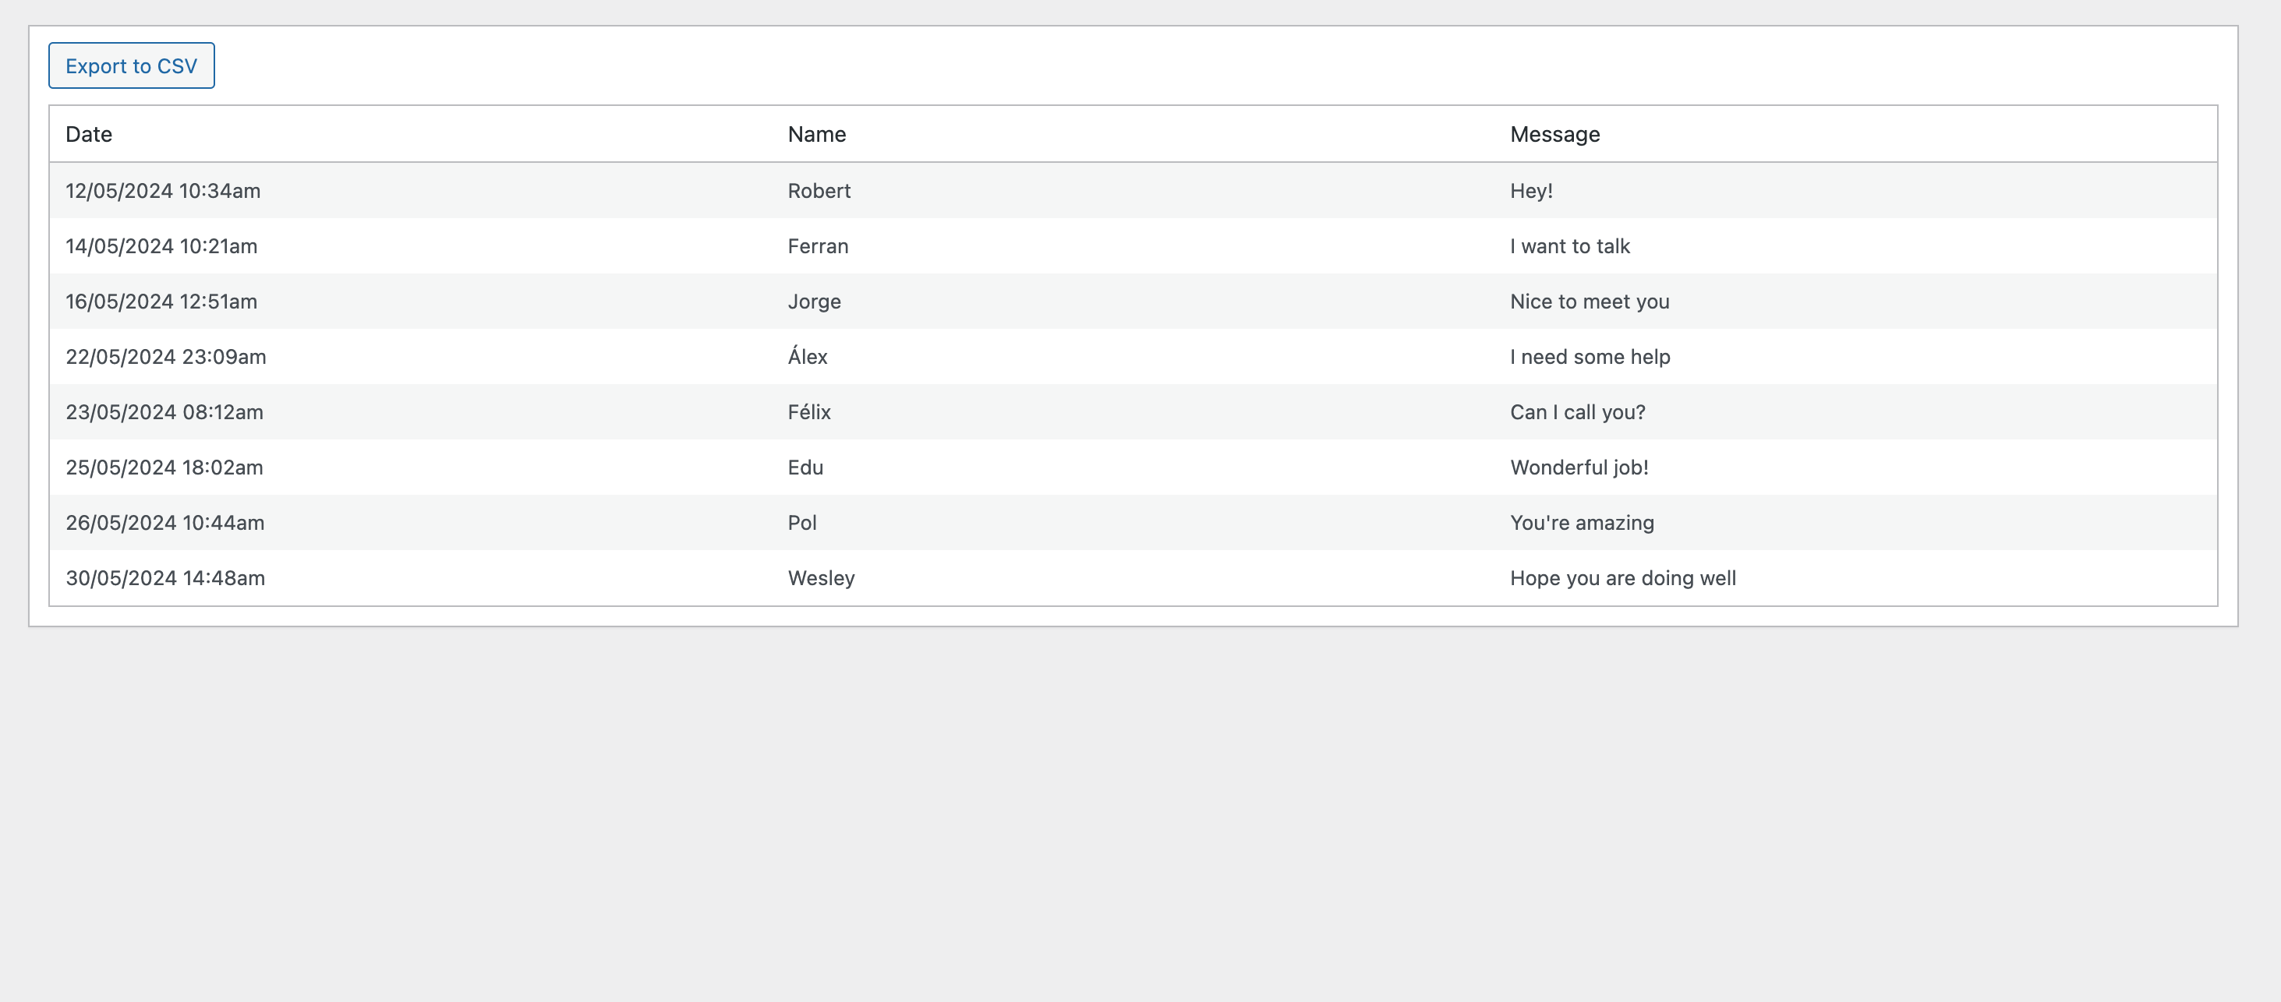Select the Message column header
The width and height of the screenshot is (2281, 1002).
click(x=1555, y=135)
